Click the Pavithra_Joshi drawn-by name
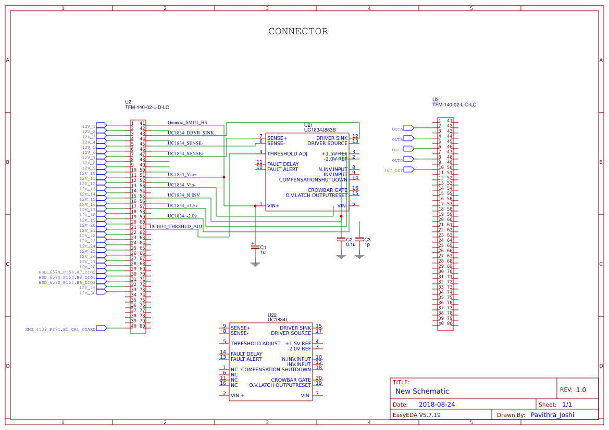609x430 pixels. (x=552, y=415)
